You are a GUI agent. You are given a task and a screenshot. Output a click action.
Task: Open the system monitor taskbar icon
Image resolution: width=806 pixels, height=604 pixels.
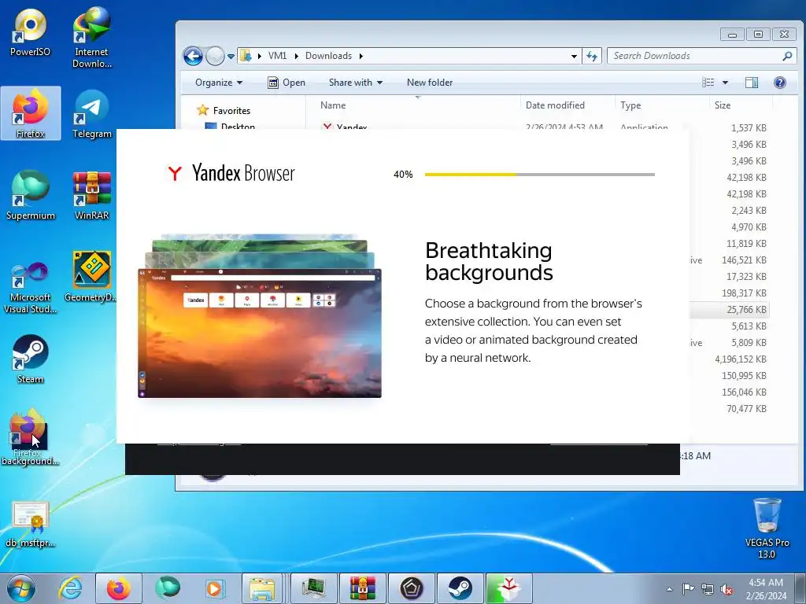[313, 588]
